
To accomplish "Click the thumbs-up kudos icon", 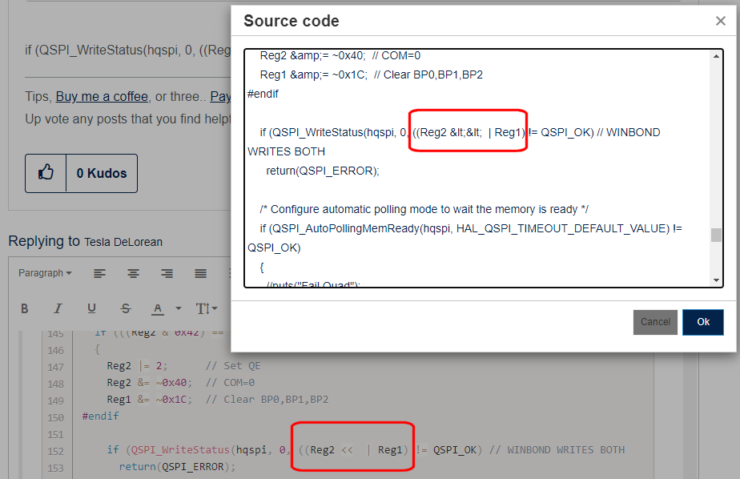I will tap(46, 173).
